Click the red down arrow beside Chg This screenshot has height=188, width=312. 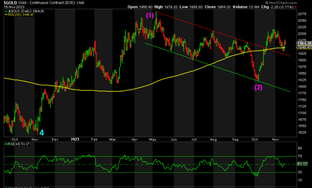295,7
